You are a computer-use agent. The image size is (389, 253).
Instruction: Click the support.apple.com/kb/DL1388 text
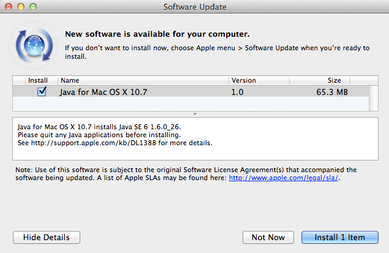click(x=94, y=143)
